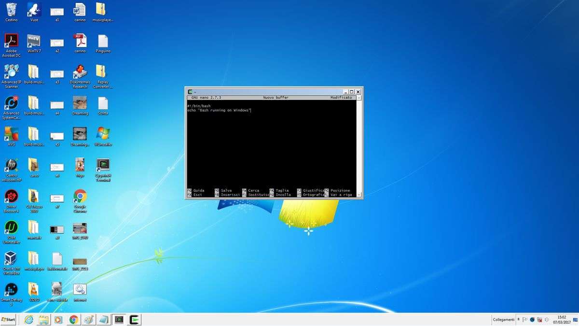Open the Advanced IP Scanner shortcut
The height and width of the screenshot is (326, 579).
tap(11, 76)
